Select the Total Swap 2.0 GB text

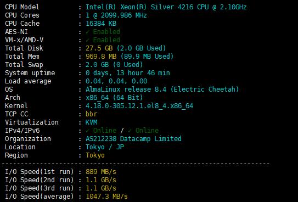[97, 65]
